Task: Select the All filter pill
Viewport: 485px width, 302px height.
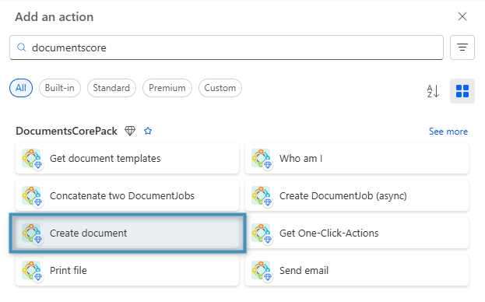Action: [x=21, y=88]
